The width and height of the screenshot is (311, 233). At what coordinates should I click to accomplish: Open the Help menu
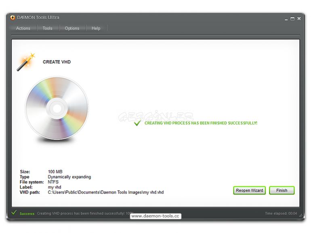[x=96, y=28]
